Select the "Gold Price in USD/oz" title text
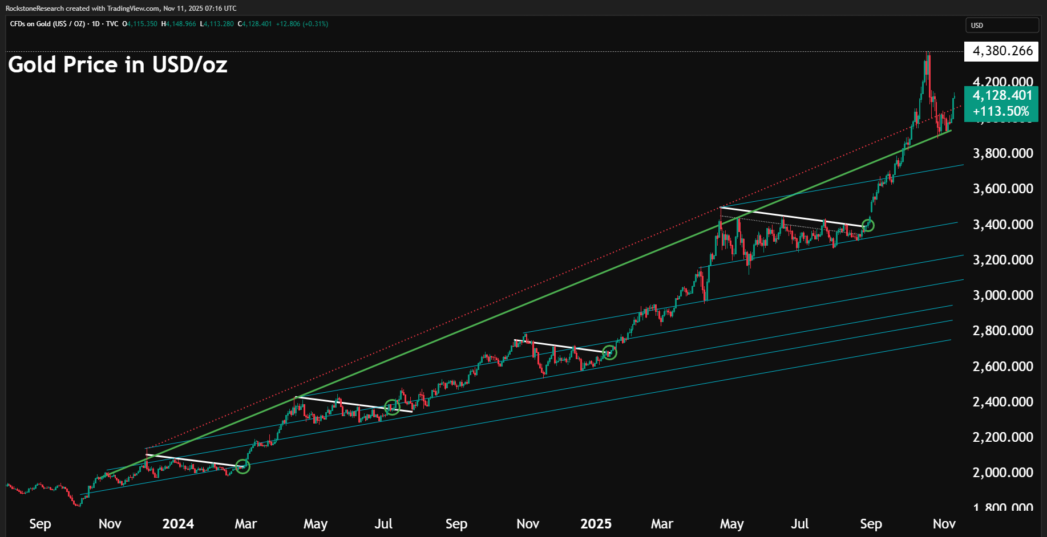Screen dimensions: 1047x537 point(118,65)
